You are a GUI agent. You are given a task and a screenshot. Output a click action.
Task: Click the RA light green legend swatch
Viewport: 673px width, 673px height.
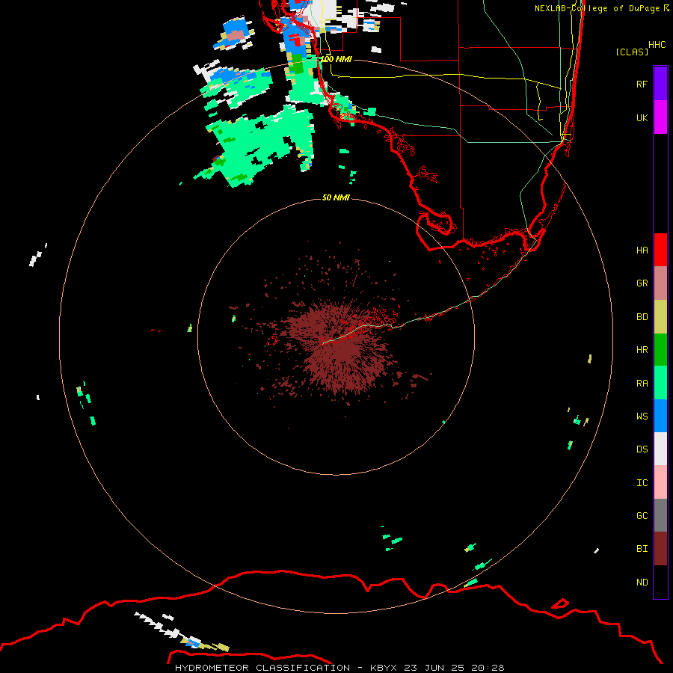660,383
